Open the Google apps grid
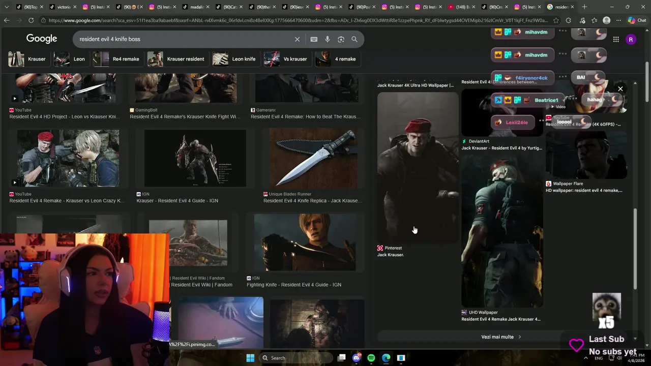Viewport: 651px width, 366px height. tap(616, 39)
